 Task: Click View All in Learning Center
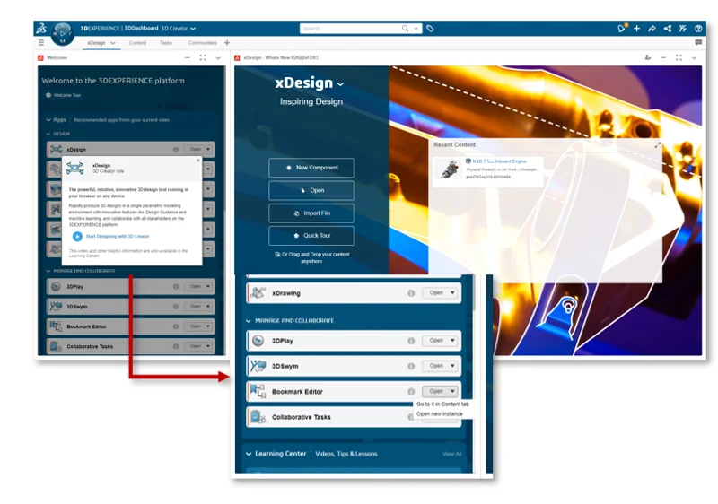[x=452, y=454]
